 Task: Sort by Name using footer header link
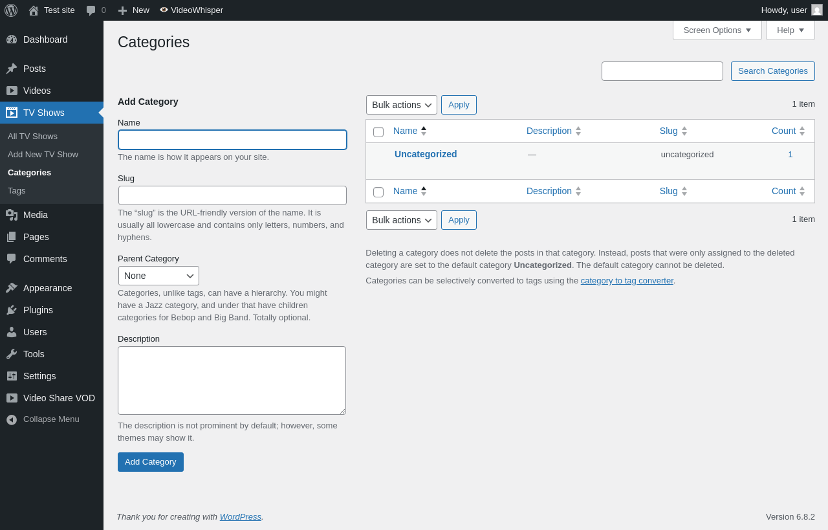(x=406, y=191)
